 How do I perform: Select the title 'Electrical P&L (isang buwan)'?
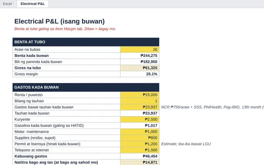59,21
